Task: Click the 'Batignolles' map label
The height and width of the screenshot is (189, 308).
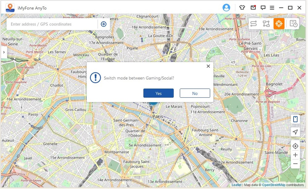Action: click(x=104, y=37)
